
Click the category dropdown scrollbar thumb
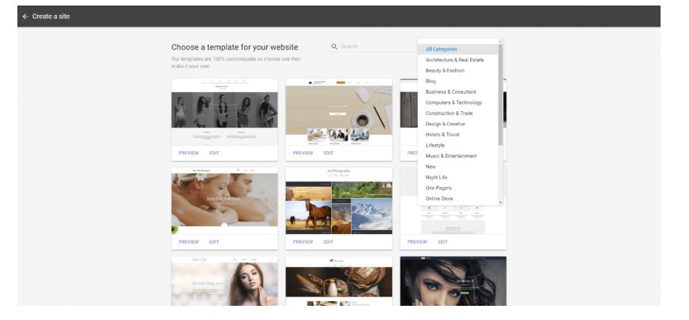(500, 95)
